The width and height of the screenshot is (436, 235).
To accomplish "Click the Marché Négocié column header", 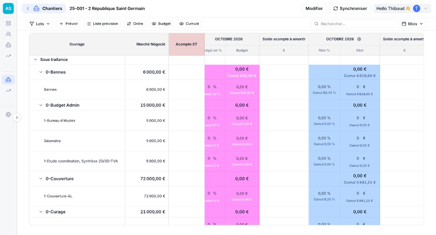I will coord(151,44).
